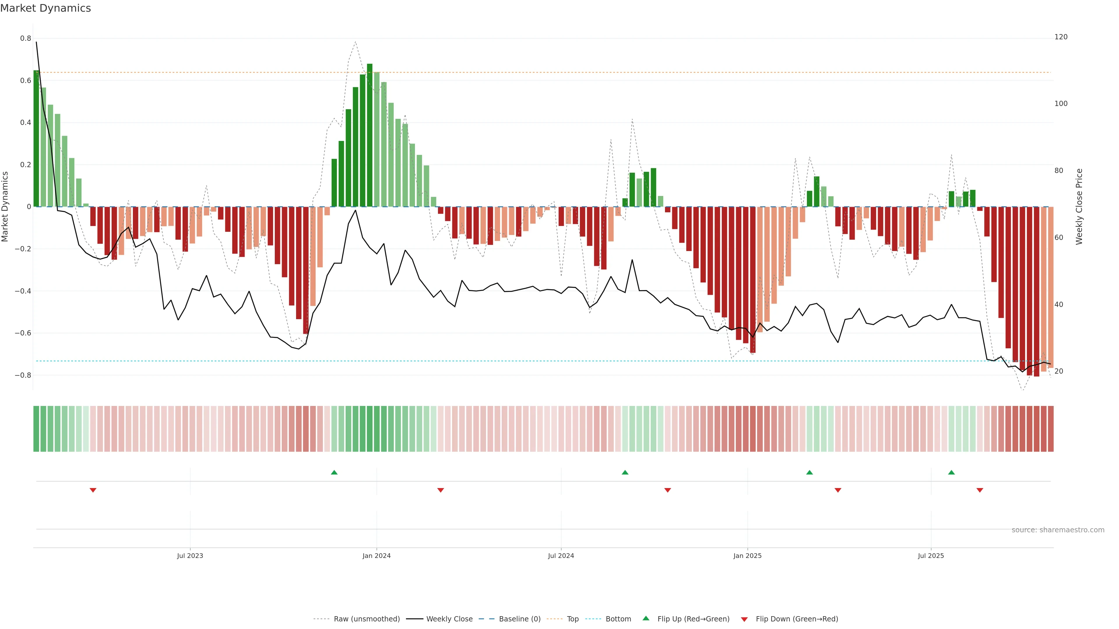
Task: Click the red flip-down marker after Jan 2024
Action: 441,490
